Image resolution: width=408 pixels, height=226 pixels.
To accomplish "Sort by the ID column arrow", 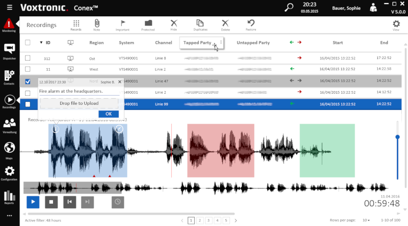I will (41, 43).
